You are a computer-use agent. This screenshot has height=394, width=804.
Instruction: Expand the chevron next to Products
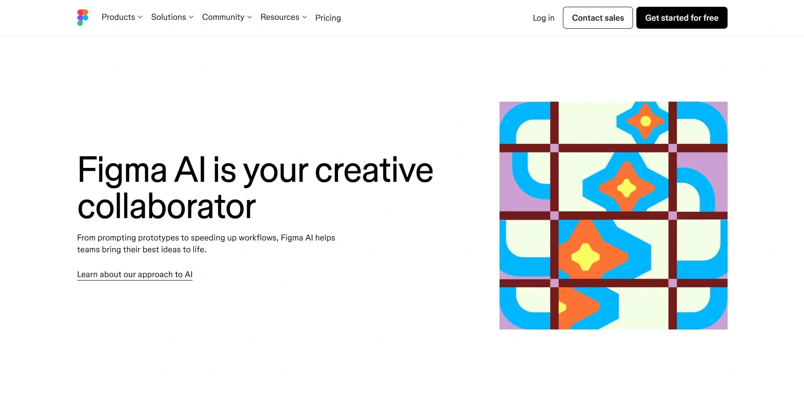tap(140, 17)
